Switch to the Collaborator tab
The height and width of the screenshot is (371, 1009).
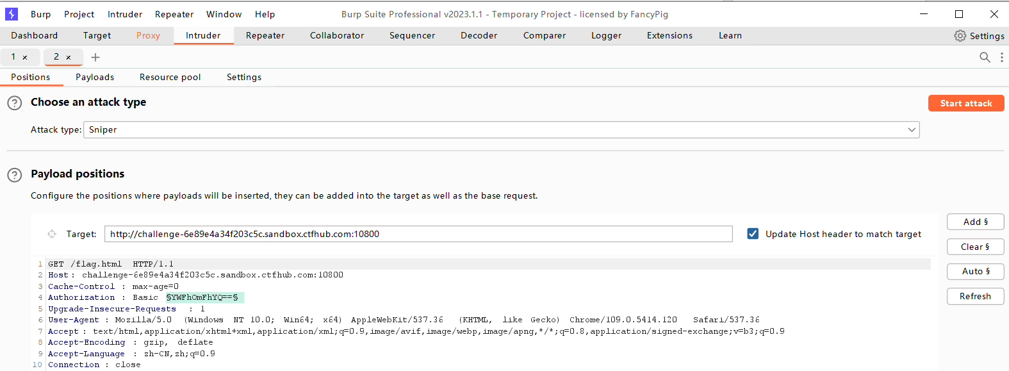click(337, 36)
